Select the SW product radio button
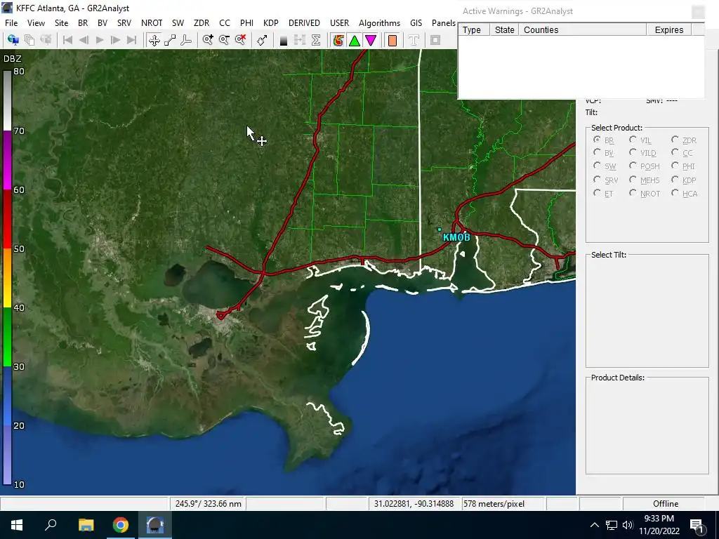Image resolution: width=719 pixels, height=539 pixels. 597,166
